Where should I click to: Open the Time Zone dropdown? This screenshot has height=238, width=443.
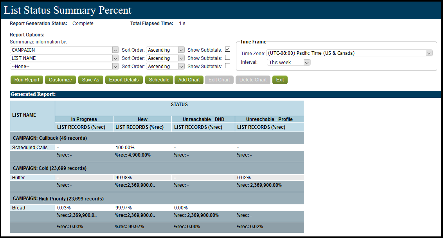349,53
